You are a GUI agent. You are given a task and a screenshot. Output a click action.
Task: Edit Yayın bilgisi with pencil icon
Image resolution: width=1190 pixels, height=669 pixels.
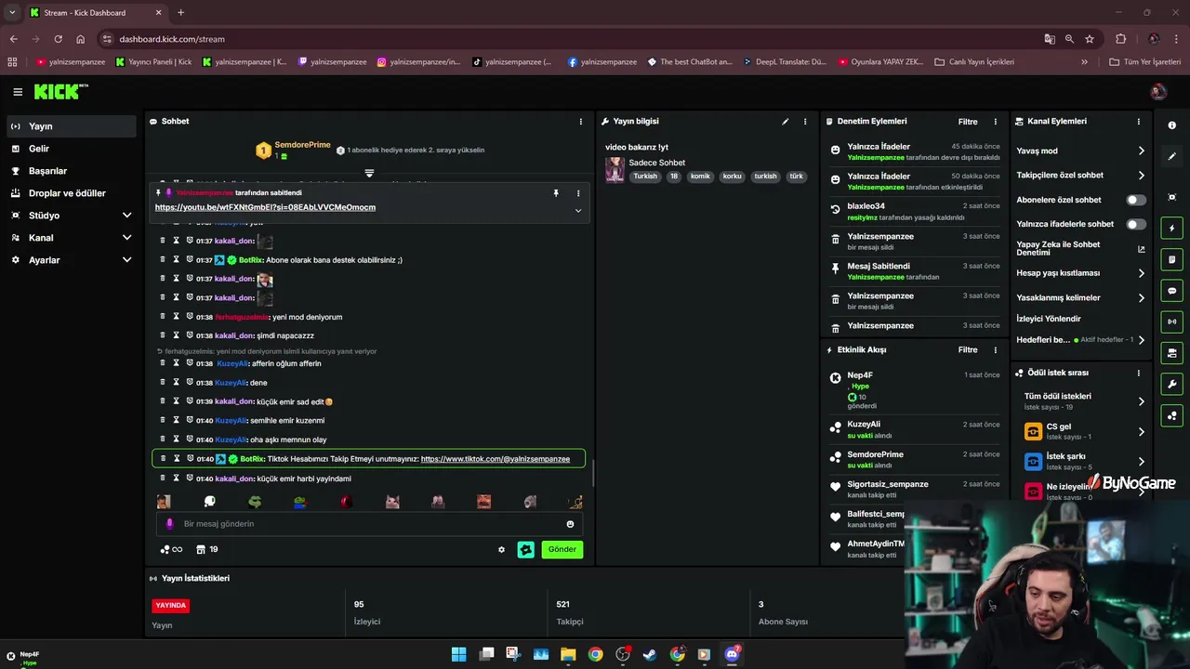pyautogui.click(x=785, y=122)
